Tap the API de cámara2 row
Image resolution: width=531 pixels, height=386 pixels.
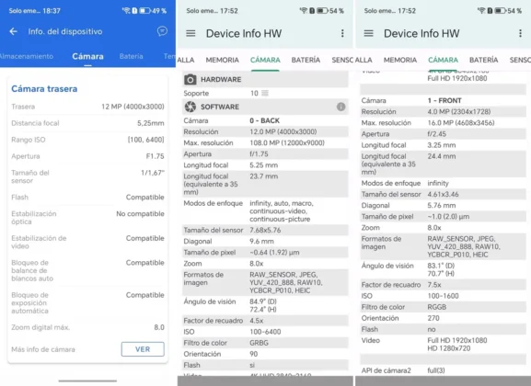point(443,370)
